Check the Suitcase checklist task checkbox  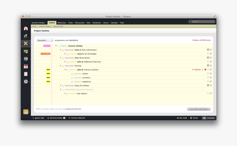[67, 70]
